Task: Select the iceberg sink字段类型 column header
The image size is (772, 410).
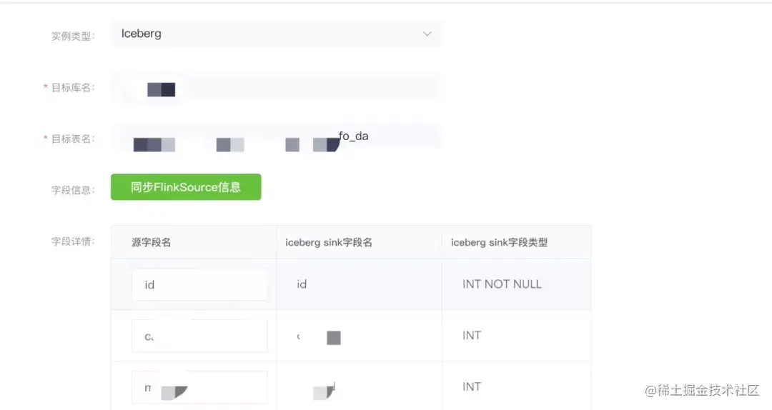Action: (x=499, y=242)
